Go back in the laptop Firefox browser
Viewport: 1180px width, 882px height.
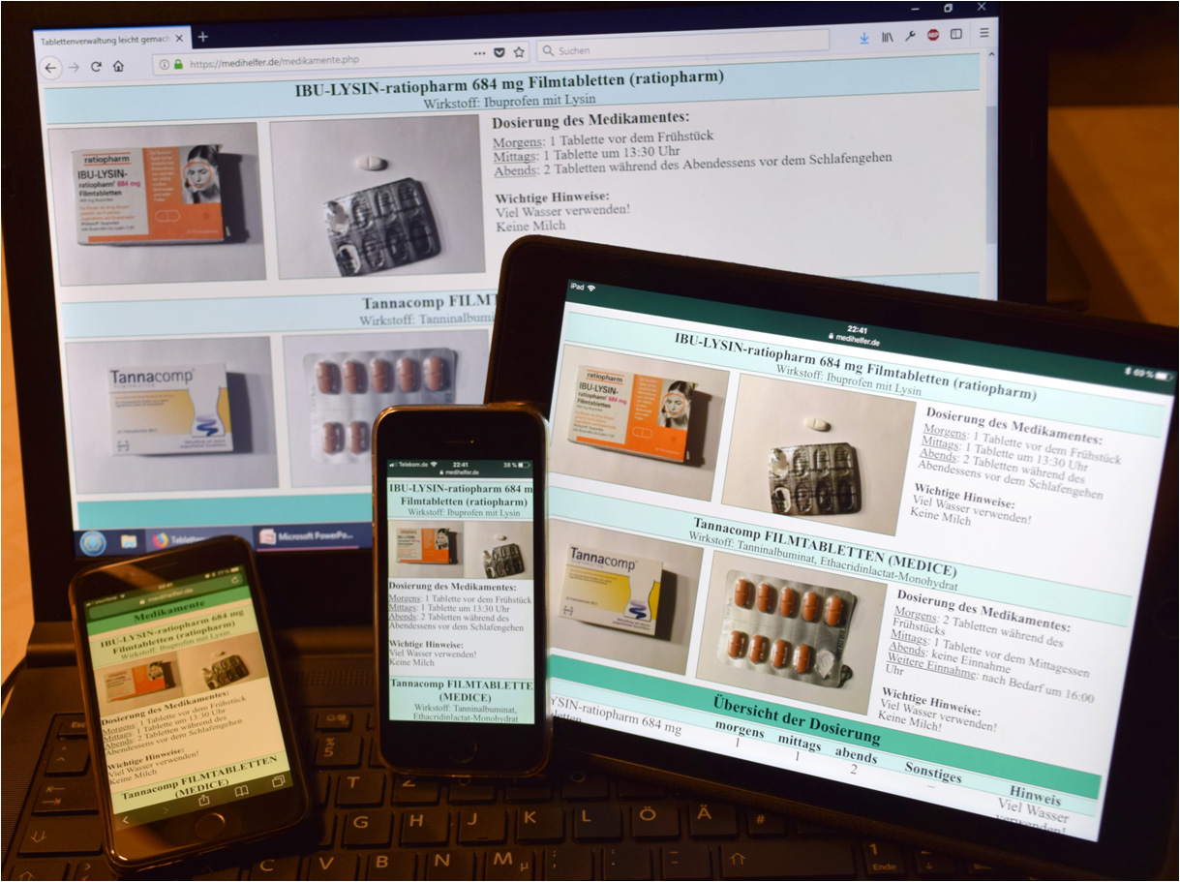[50, 68]
